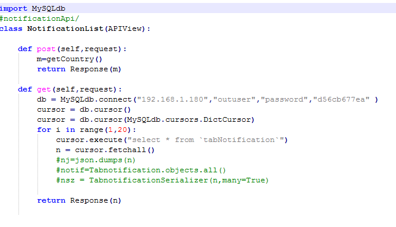Click 'cursor = db.cursor()' line

pyautogui.click(x=84, y=109)
